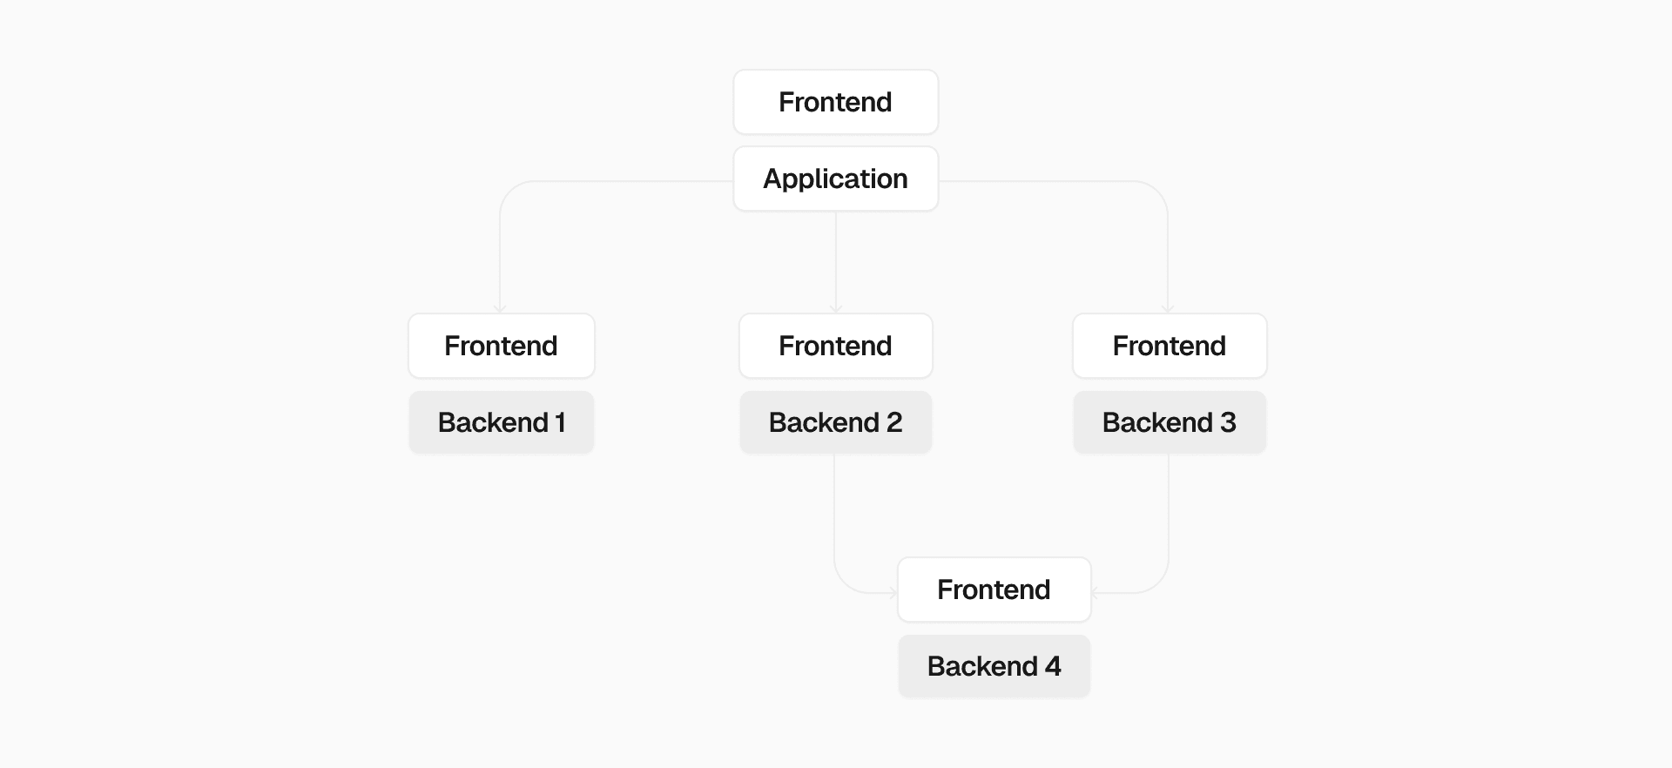Select the Frontend box above Backend 3
Viewport: 1672px width, 768px height.
point(1169,346)
